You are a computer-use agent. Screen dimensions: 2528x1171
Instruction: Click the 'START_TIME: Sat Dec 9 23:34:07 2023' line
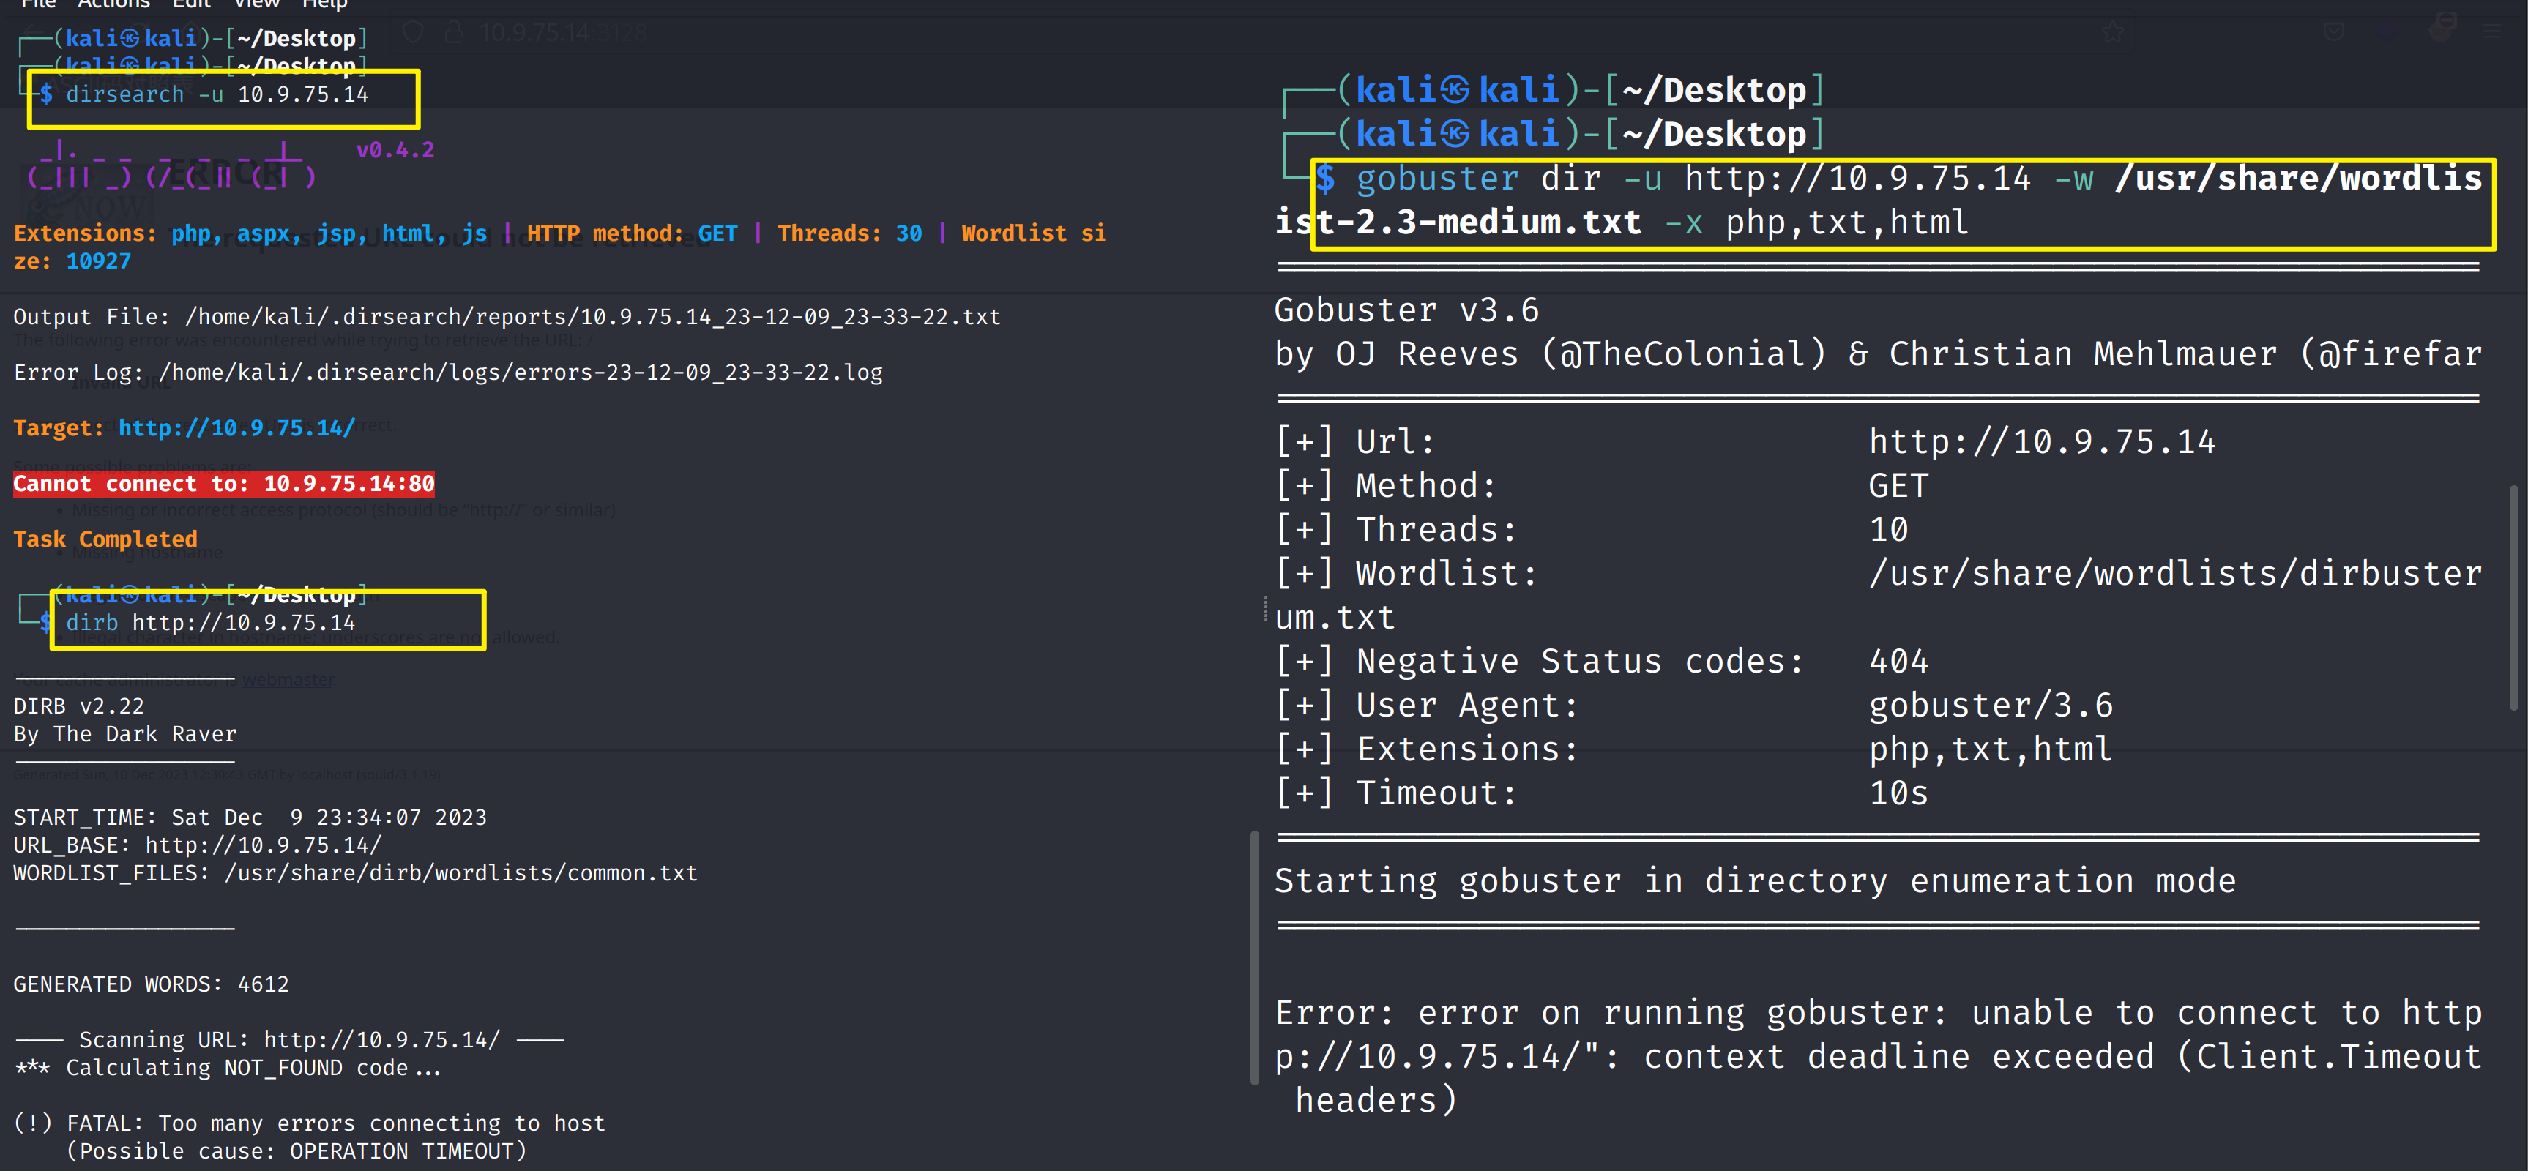pos(249,818)
